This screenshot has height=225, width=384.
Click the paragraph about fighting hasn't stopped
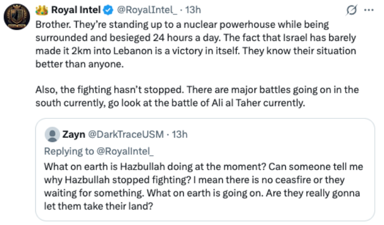[197, 96]
